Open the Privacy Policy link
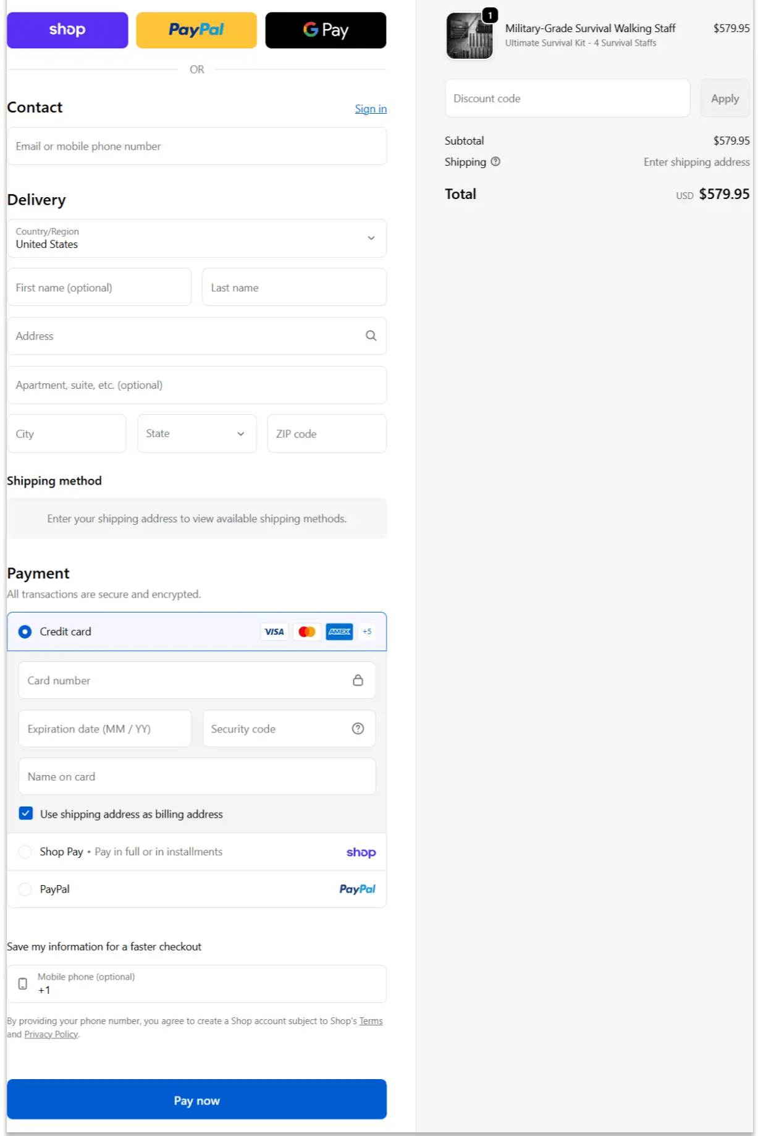758x1136 pixels. coord(51,1035)
